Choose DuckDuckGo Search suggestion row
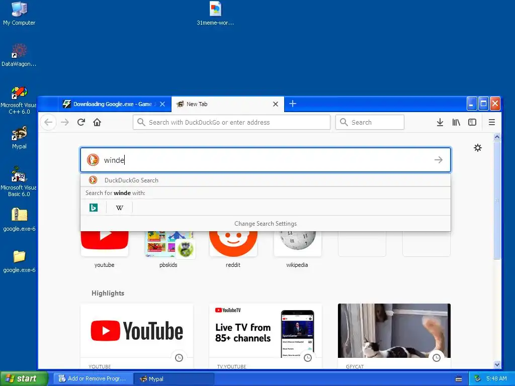Image resolution: width=515 pixels, height=386 pixels. [266, 180]
